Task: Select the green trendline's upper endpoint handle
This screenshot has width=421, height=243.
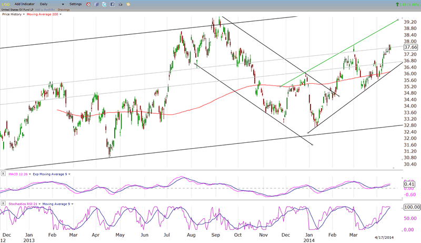Action: point(398,20)
